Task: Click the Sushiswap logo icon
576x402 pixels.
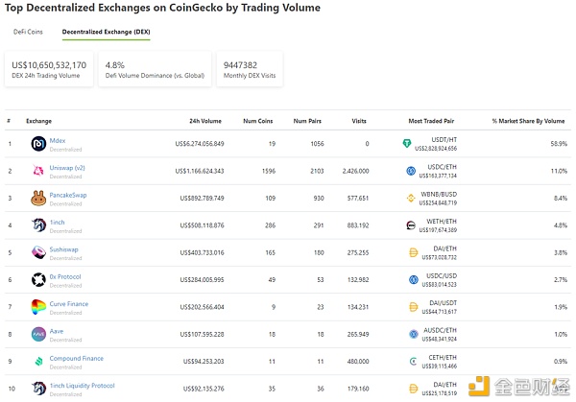Action: tap(38, 253)
